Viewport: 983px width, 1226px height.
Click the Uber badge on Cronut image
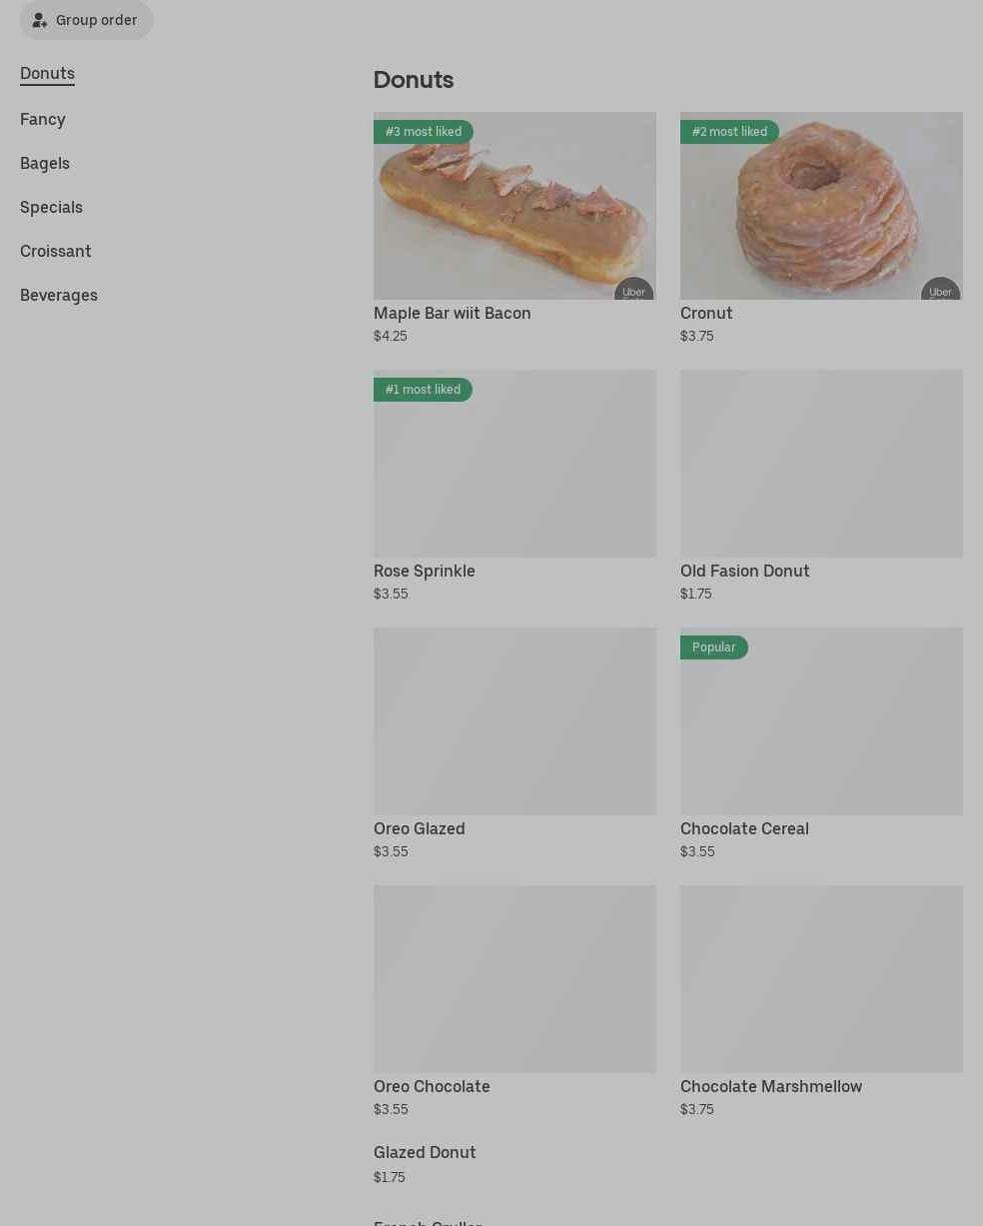[940, 290]
